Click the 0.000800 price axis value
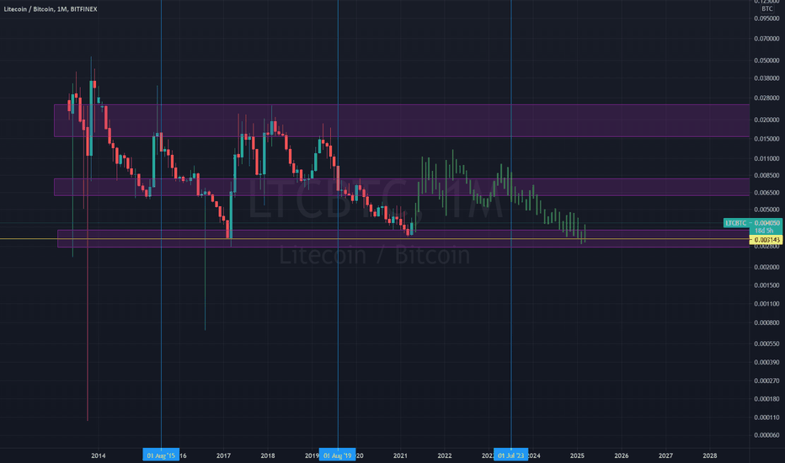Image resolution: width=785 pixels, height=463 pixels. coord(767,323)
